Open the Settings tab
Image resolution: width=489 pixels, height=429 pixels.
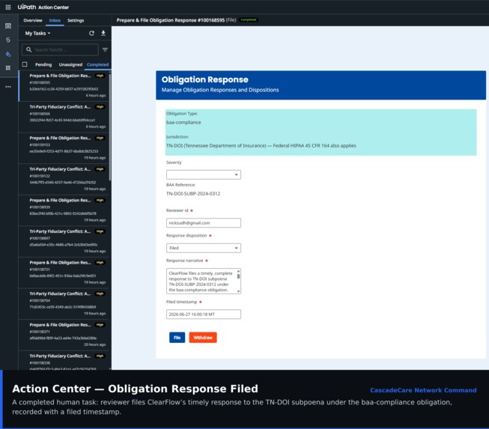click(76, 20)
